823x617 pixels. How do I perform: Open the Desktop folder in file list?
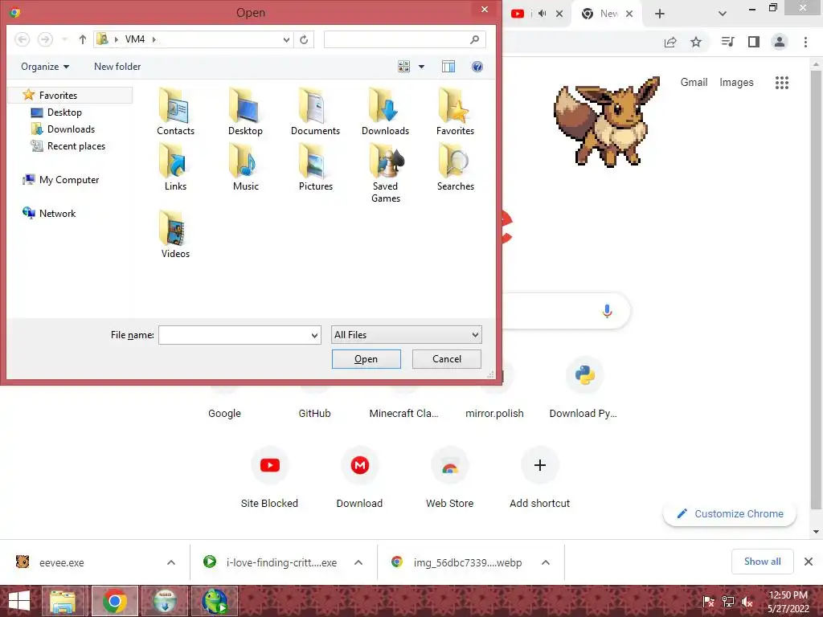coord(245,112)
